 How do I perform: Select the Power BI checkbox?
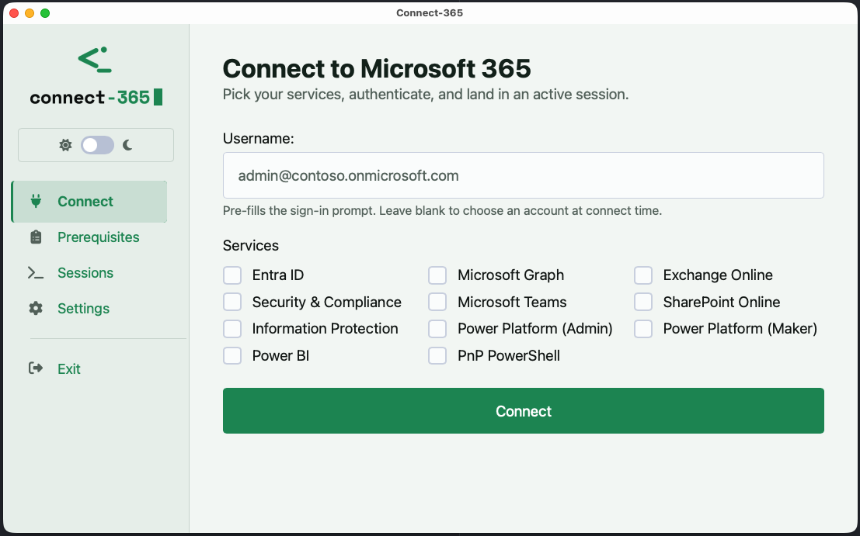[x=232, y=355]
